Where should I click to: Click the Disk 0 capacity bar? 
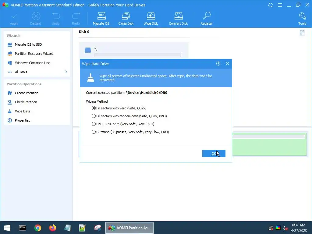pos(138,55)
